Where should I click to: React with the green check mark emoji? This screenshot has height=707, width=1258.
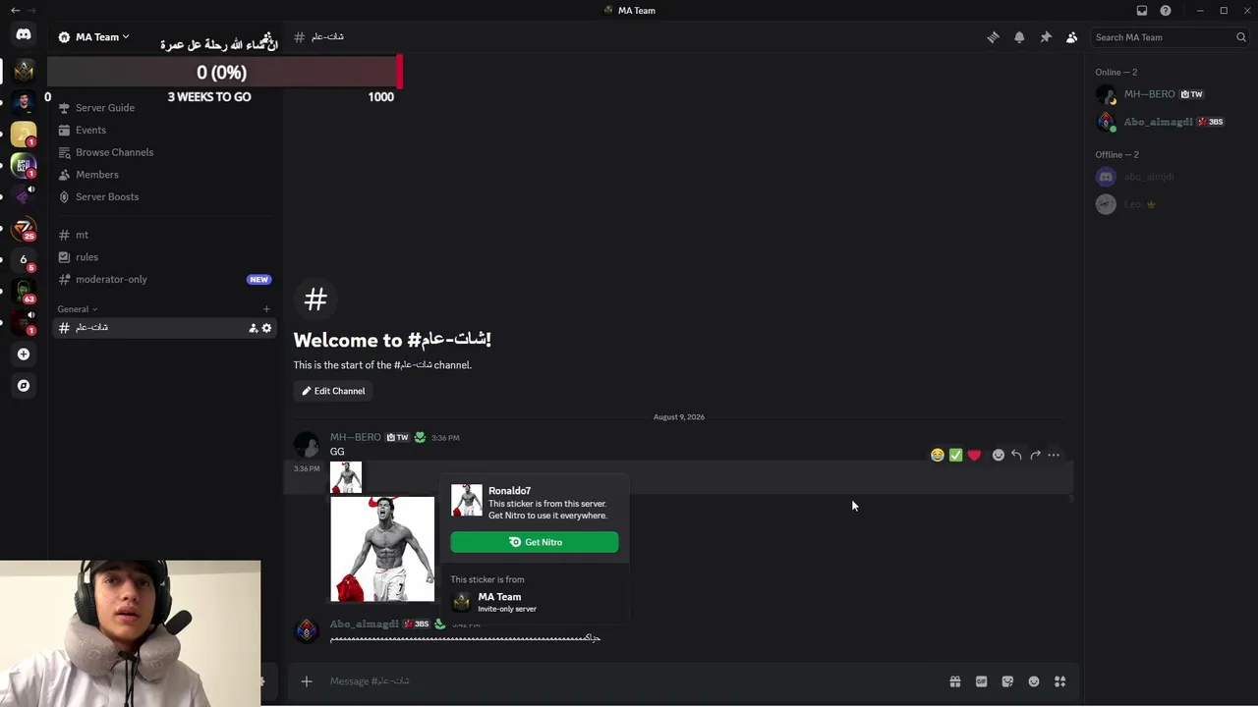955,456
